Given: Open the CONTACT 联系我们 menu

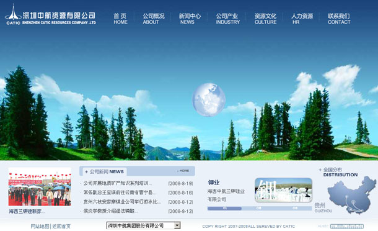Looking at the screenshot, I should click(339, 19).
